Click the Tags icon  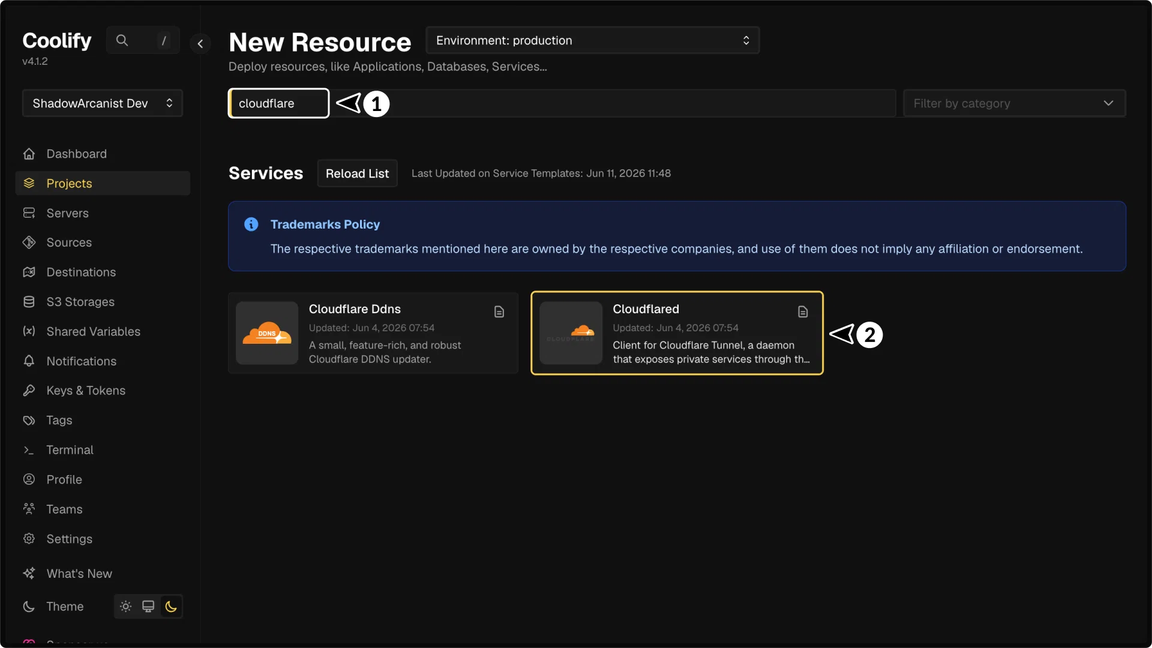[x=29, y=420]
